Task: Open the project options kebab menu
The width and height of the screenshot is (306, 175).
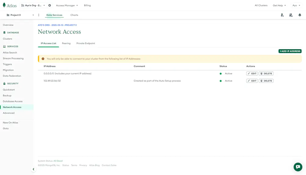Action: [39, 15]
